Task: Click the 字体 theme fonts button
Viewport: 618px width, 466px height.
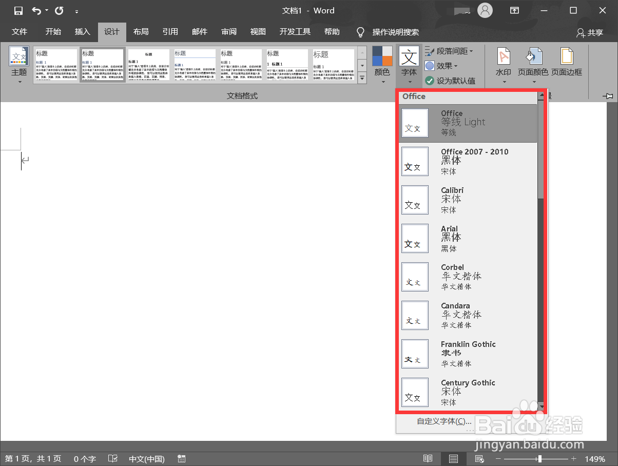Action: click(x=409, y=66)
